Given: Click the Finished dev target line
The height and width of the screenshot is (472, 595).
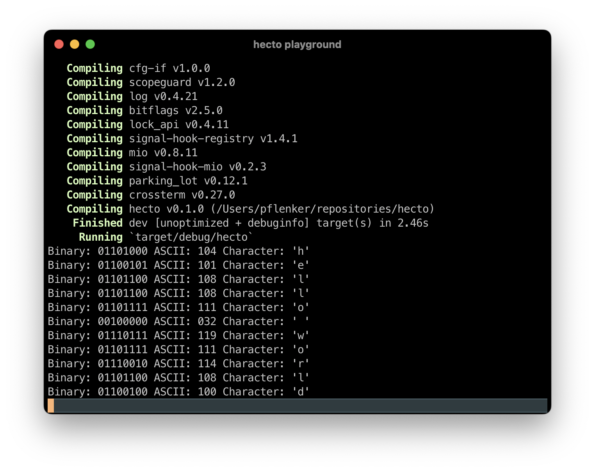Looking at the screenshot, I should [250, 223].
